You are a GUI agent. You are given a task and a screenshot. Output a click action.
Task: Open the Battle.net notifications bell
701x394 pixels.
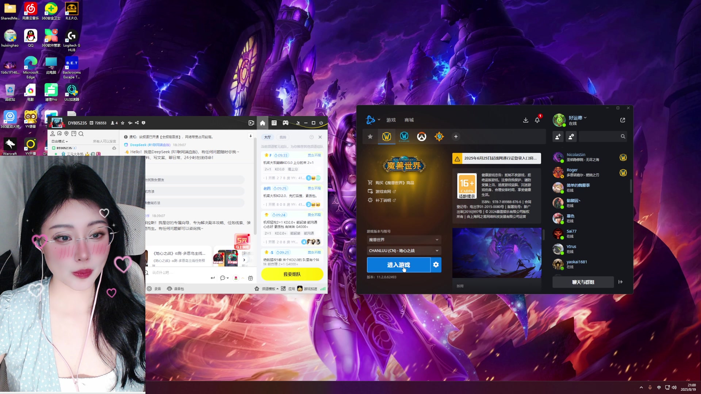537,120
